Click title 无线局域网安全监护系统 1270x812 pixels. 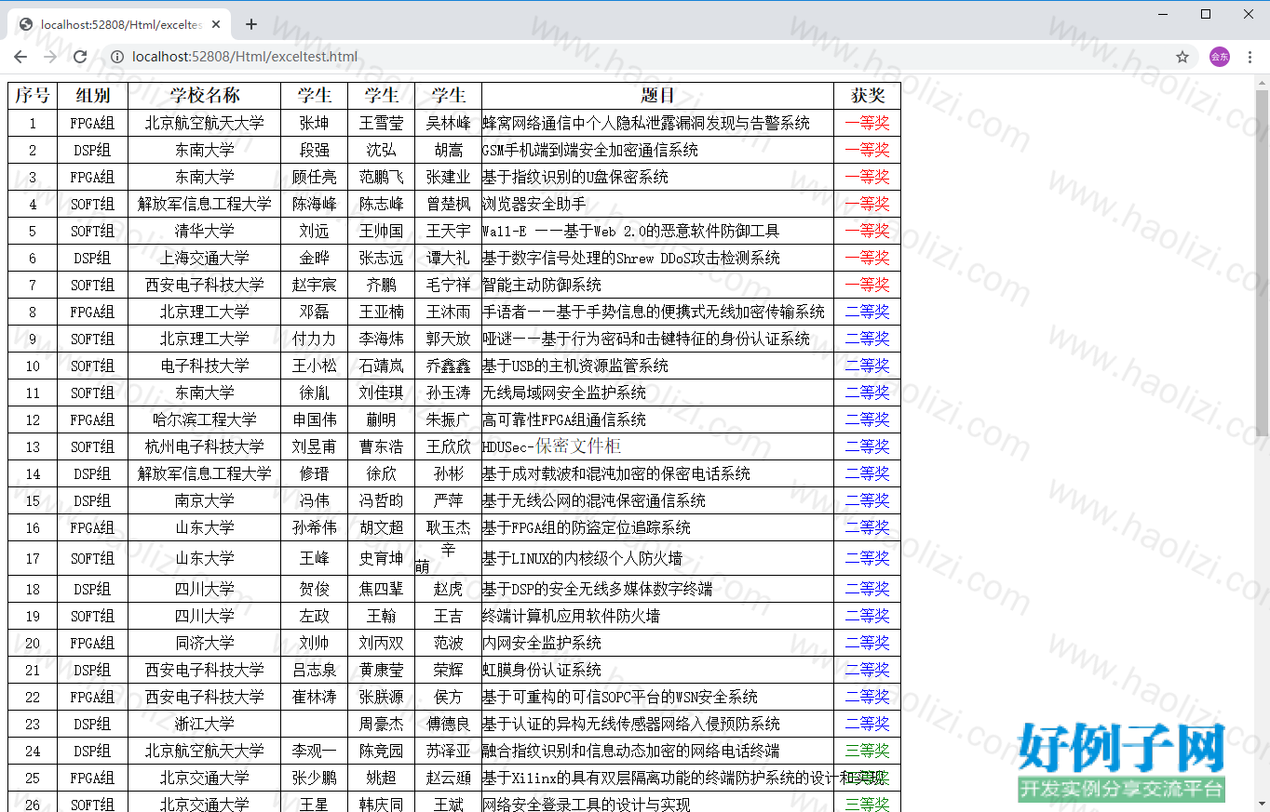[x=564, y=393]
